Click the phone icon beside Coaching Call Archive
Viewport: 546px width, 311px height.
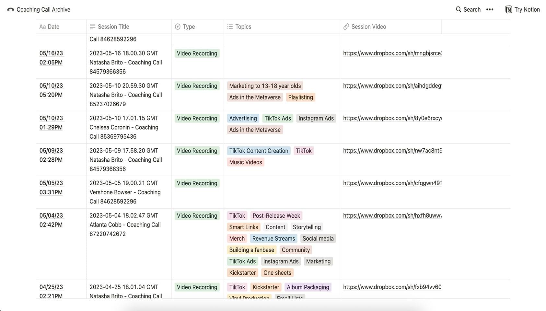[11, 10]
